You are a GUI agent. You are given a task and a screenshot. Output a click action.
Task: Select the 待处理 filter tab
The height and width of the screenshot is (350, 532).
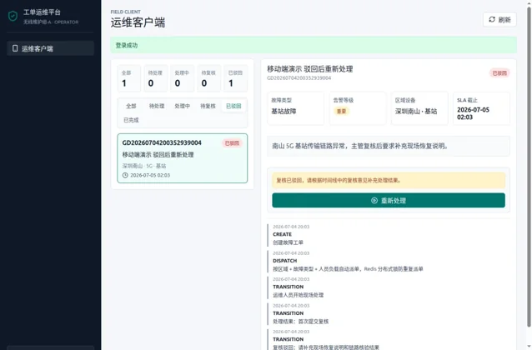click(x=157, y=106)
